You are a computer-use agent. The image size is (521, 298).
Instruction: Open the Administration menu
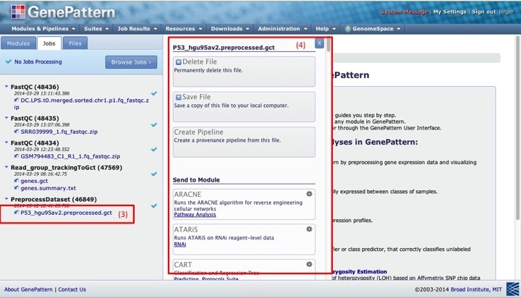[283, 29]
